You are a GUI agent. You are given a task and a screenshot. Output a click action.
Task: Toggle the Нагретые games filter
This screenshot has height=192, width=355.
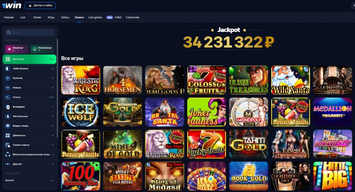point(17,49)
